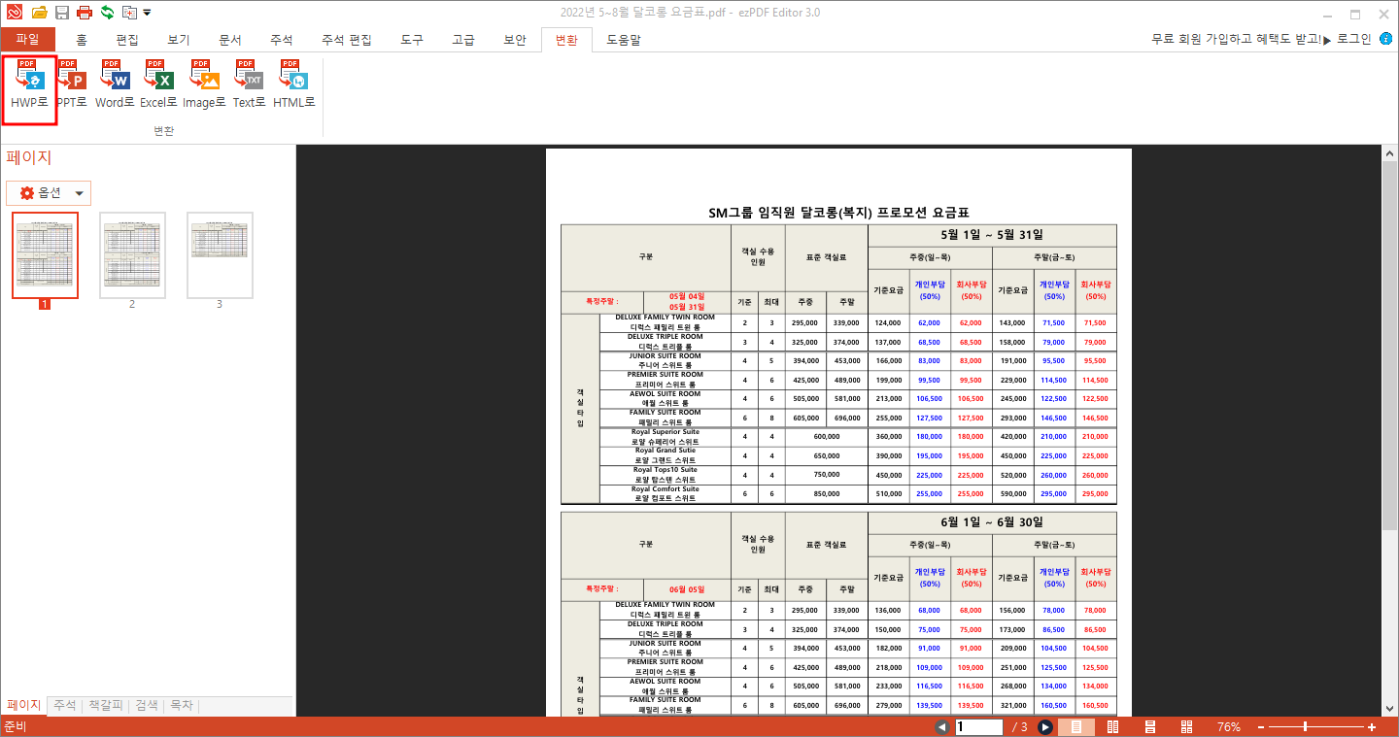
Task: Convert PDF to Image format
Action: (204, 84)
